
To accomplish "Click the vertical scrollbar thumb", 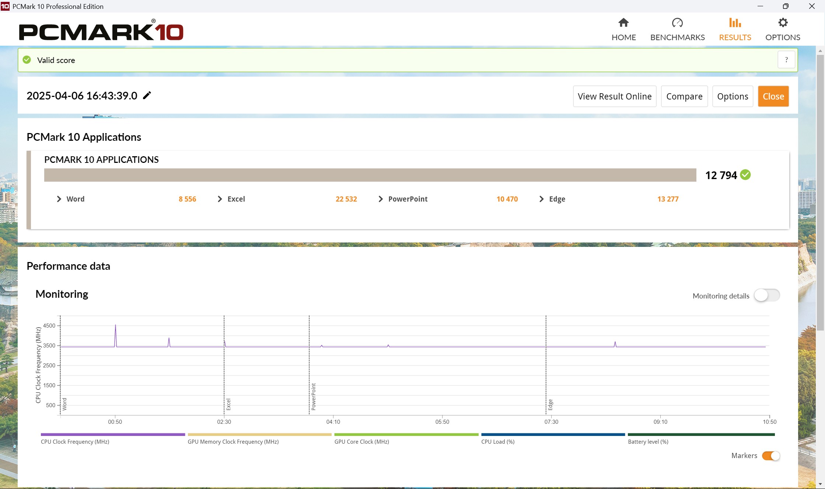I will tap(820, 192).
